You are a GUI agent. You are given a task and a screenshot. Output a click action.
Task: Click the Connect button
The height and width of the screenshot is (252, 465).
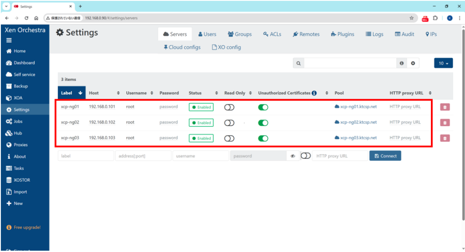(385, 156)
